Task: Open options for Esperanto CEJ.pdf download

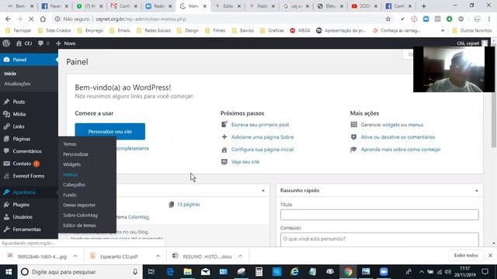Action: pos(158,257)
